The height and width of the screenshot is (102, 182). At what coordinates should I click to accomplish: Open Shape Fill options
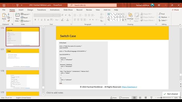point(146,14)
